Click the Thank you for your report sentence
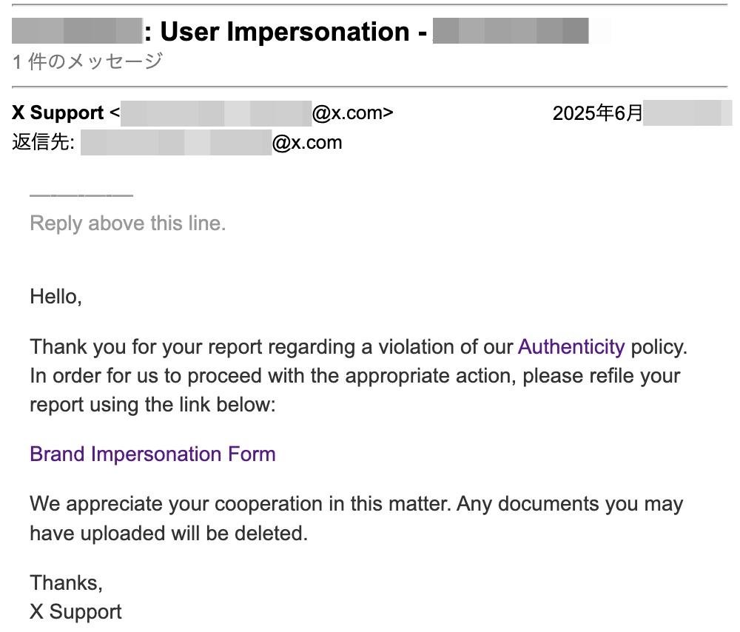740x632 pixels. [x=272, y=346]
